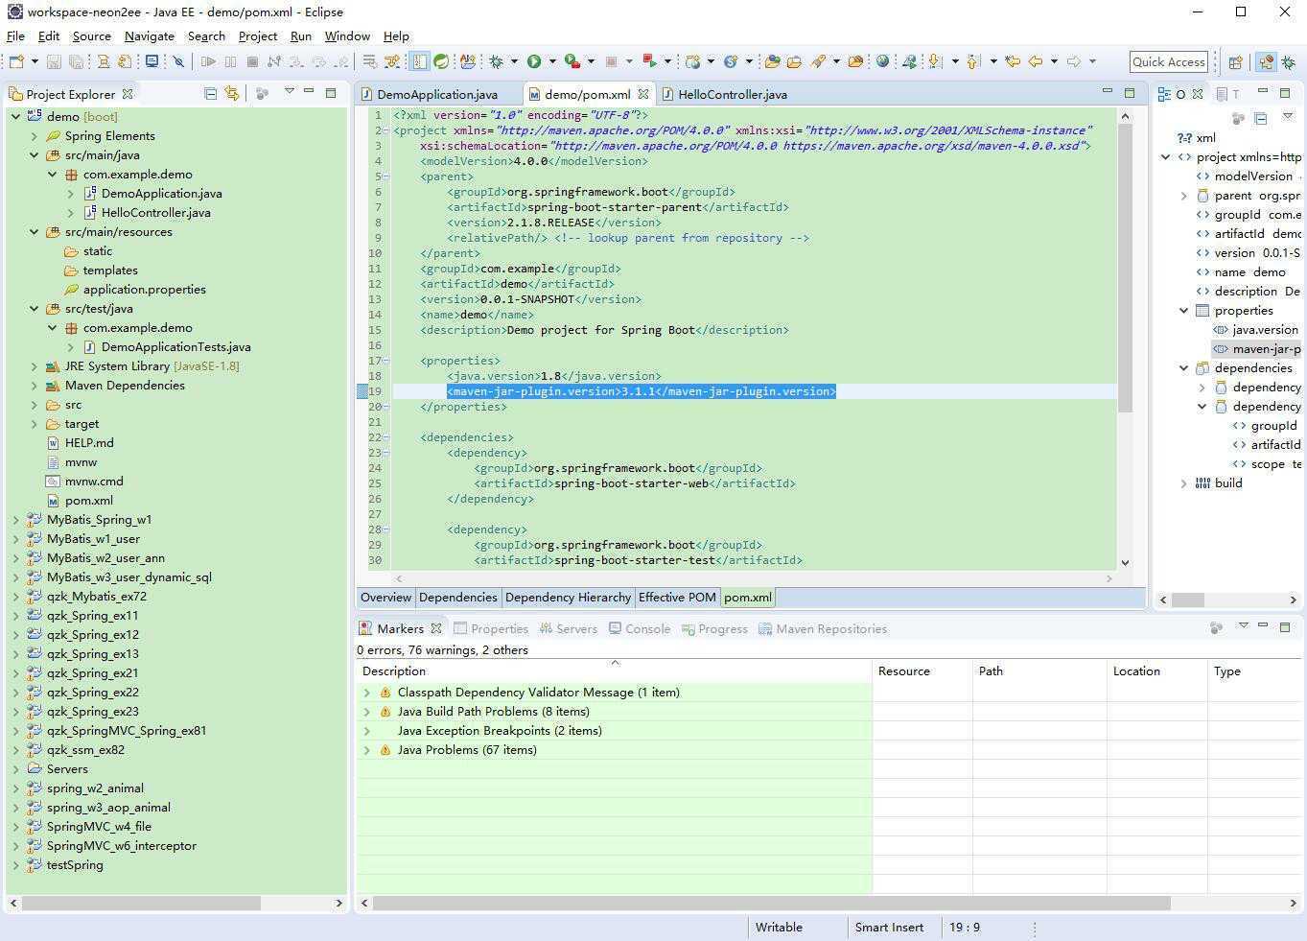Toggle Link with Editor in Project Explorer

[231, 93]
